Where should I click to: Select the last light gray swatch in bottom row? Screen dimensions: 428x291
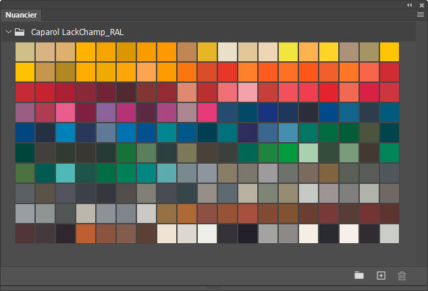[x=390, y=234]
